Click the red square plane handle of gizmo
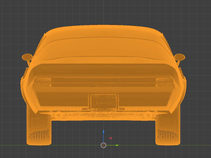211x158 pixels. [x=111, y=138]
